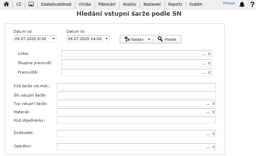The width and height of the screenshot is (256, 156).
Task: Switch language via the CZ menu item
Action: click(x=19, y=5)
